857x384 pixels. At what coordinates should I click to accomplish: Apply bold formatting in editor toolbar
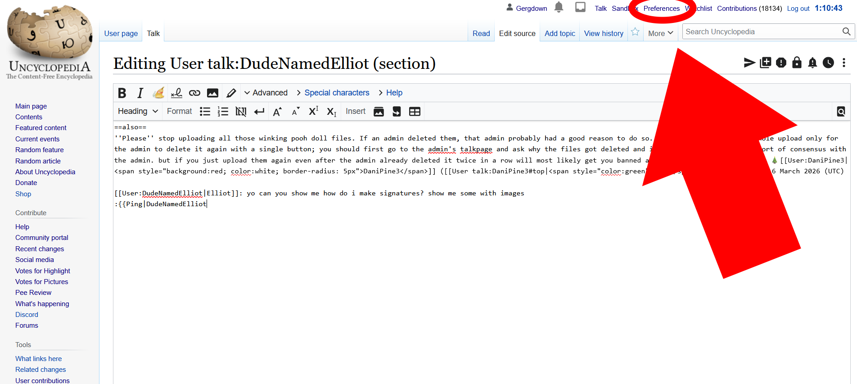click(122, 93)
